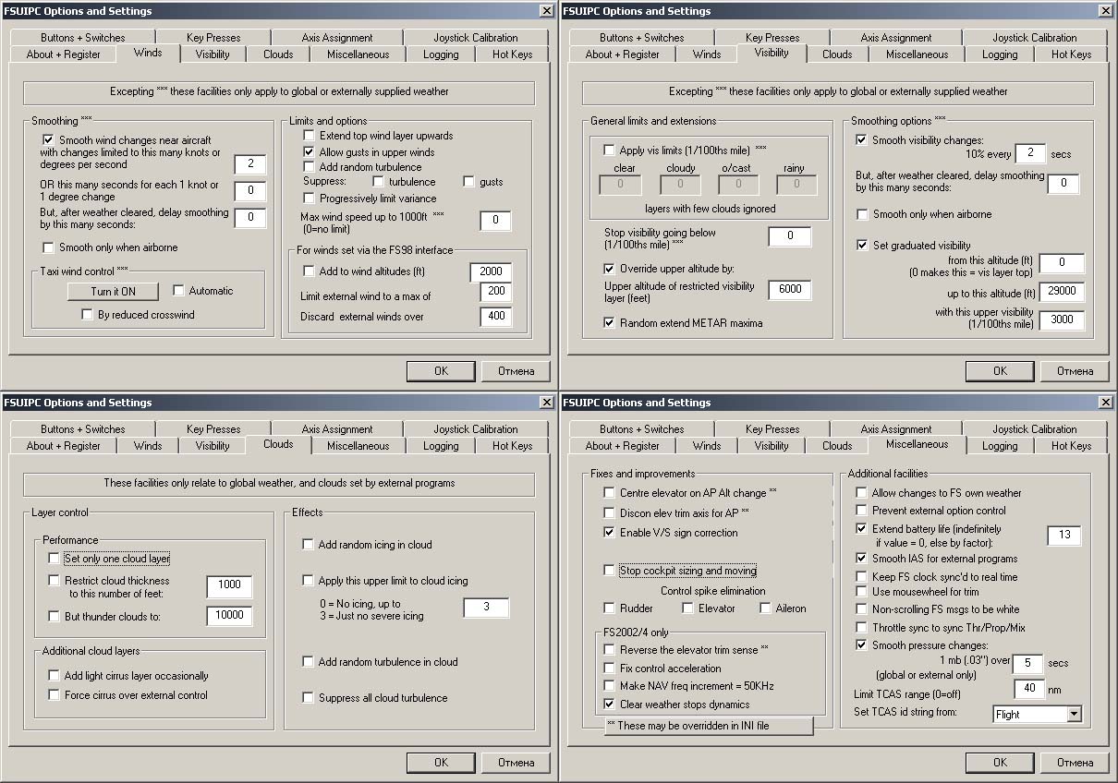
Task: Click OK in the Miscellaneous window
Action: 1000,763
